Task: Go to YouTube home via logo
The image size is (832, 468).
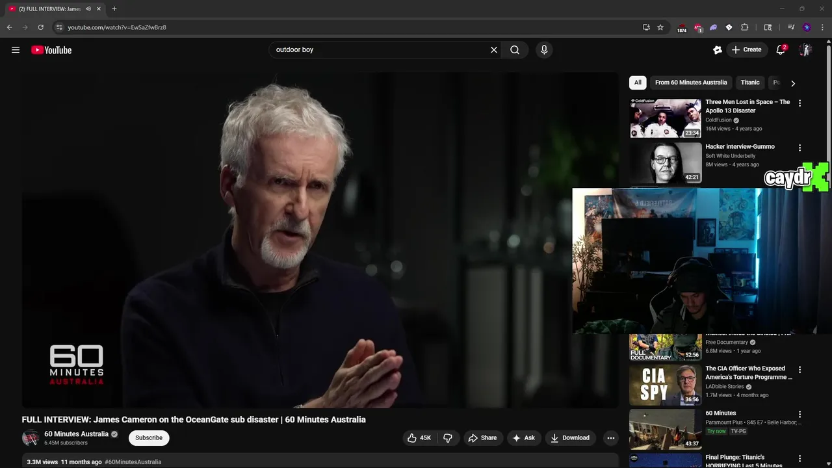Action: (x=51, y=50)
